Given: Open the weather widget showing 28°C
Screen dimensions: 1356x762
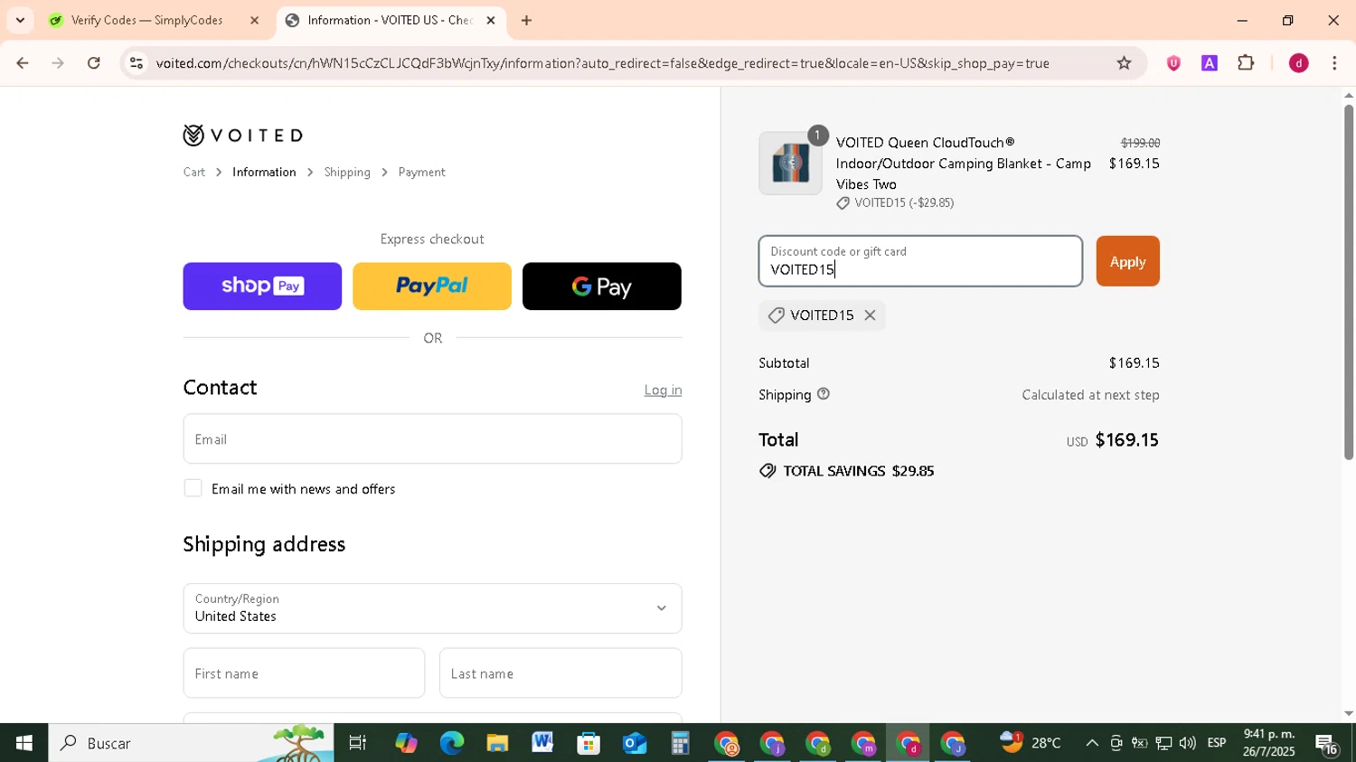Looking at the screenshot, I should point(1031,743).
